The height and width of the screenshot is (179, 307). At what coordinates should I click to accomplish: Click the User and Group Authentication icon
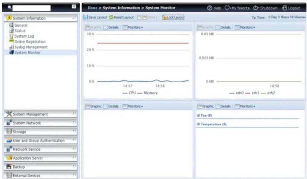point(9,140)
